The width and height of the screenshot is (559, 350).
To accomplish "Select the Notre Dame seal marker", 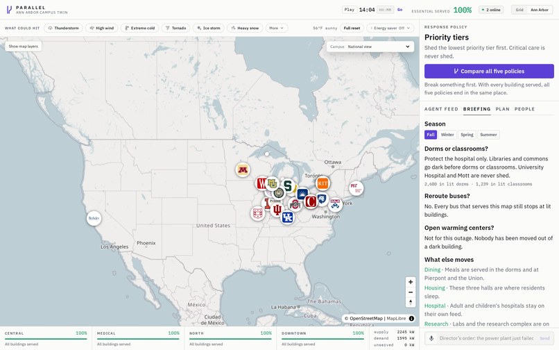I will pos(279,193).
